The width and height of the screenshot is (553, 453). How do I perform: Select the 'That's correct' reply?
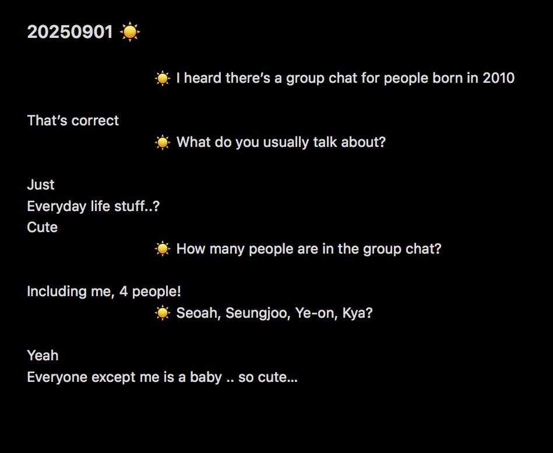[73, 121]
